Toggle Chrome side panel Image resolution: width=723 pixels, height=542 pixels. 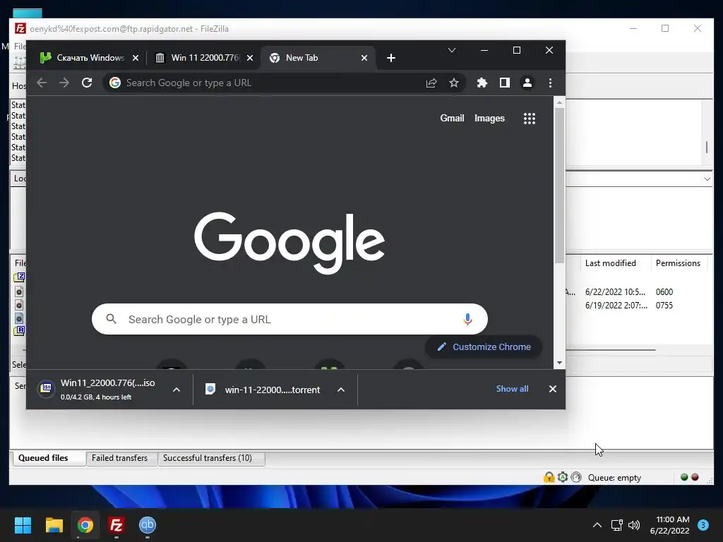(x=504, y=83)
